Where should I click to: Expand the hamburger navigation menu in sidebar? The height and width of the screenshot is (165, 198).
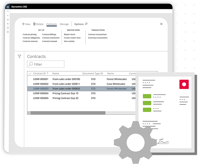pyautogui.click(x=8, y=11)
